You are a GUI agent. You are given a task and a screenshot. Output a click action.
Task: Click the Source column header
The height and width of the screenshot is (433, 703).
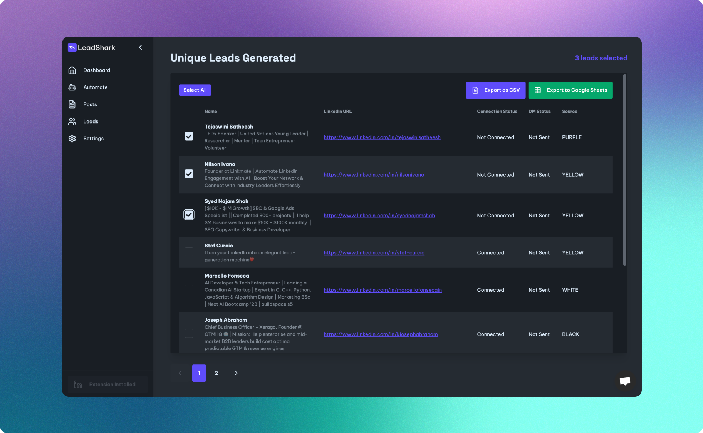coord(569,112)
